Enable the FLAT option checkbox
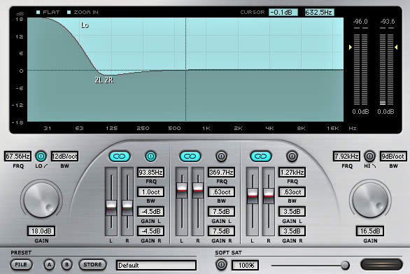410x274 pixels. tap(38, 12)
